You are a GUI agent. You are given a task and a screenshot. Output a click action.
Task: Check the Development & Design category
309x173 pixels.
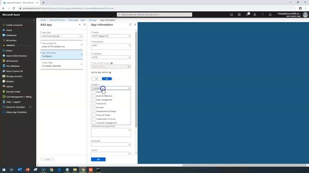point(94,111)
